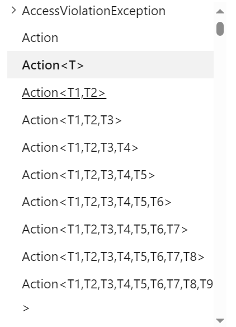Expand the AccessViolationException tree node chevron
The height and width of the screenshot is (327, 236).
point(13,10)
